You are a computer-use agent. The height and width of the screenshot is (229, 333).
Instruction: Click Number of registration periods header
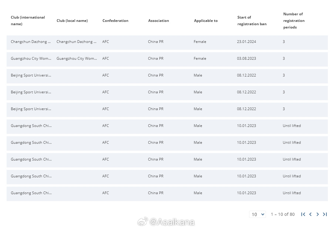(294, 20)
